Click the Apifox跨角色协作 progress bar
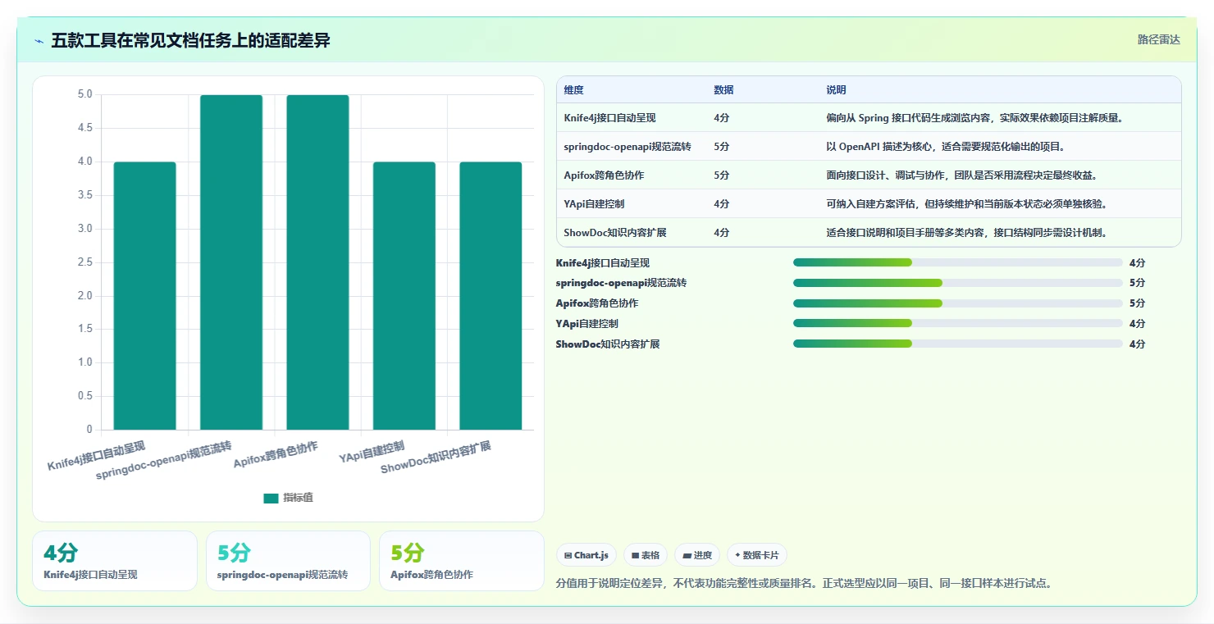Viewport: 1214px width, 624px height. [x=958, y=303]
